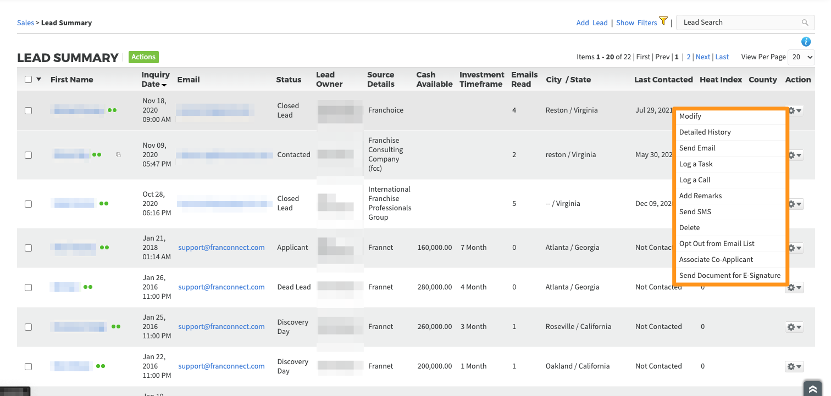Viewport: 831px width, 396px height.
Task: Expand arrow next to select-all checkbox
Action: (39, 80)
